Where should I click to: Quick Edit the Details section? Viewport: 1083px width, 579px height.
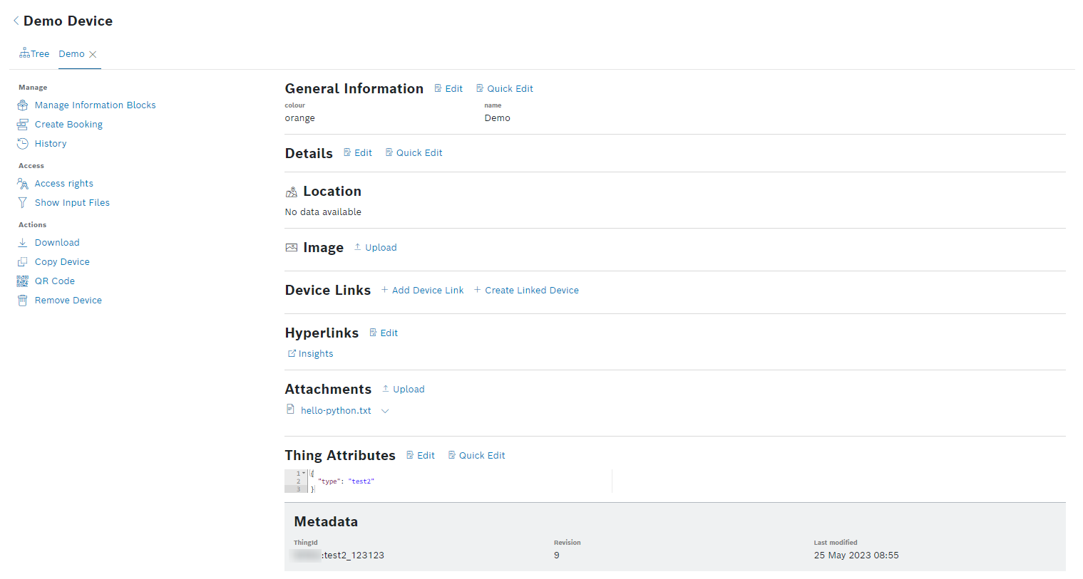pos(414,153)
